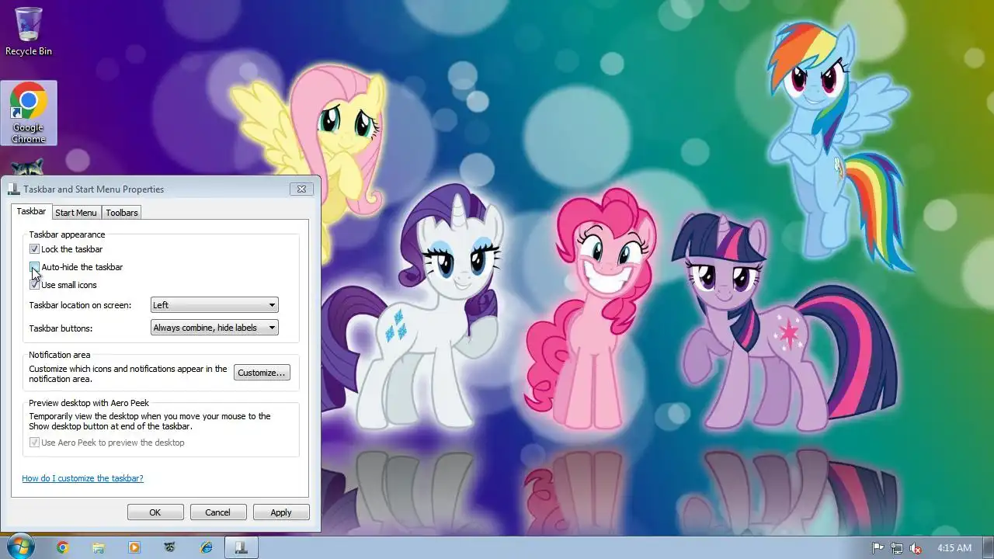The height and width of the screenshot is (559, 994).
Task: Click the Cancel button
Action: [x=218, y=512]
